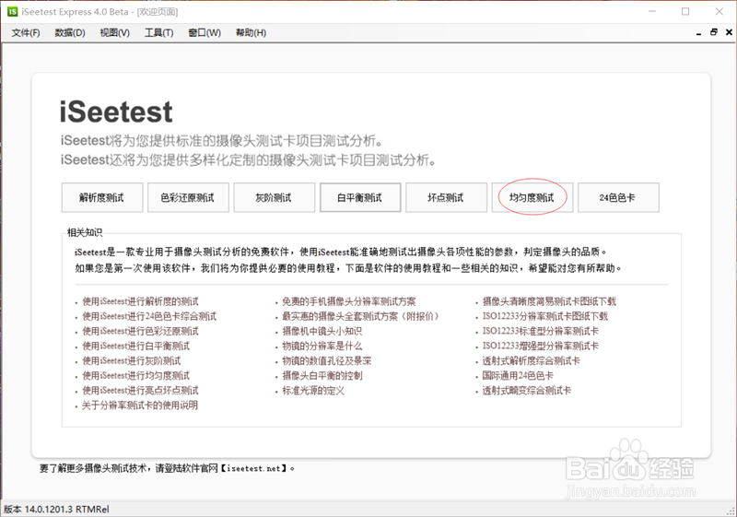Open link 免费的手机摄像头分辨率测试方案
Viewport: 737px width, 517px height.
pos(349,301)
